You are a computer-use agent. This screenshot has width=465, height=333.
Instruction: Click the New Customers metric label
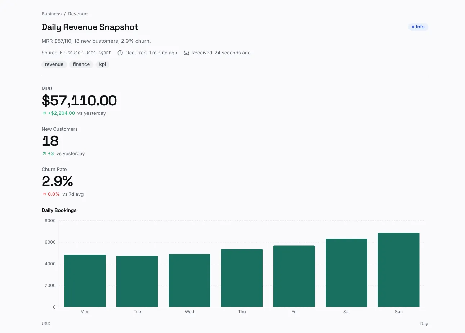(59, 129)
